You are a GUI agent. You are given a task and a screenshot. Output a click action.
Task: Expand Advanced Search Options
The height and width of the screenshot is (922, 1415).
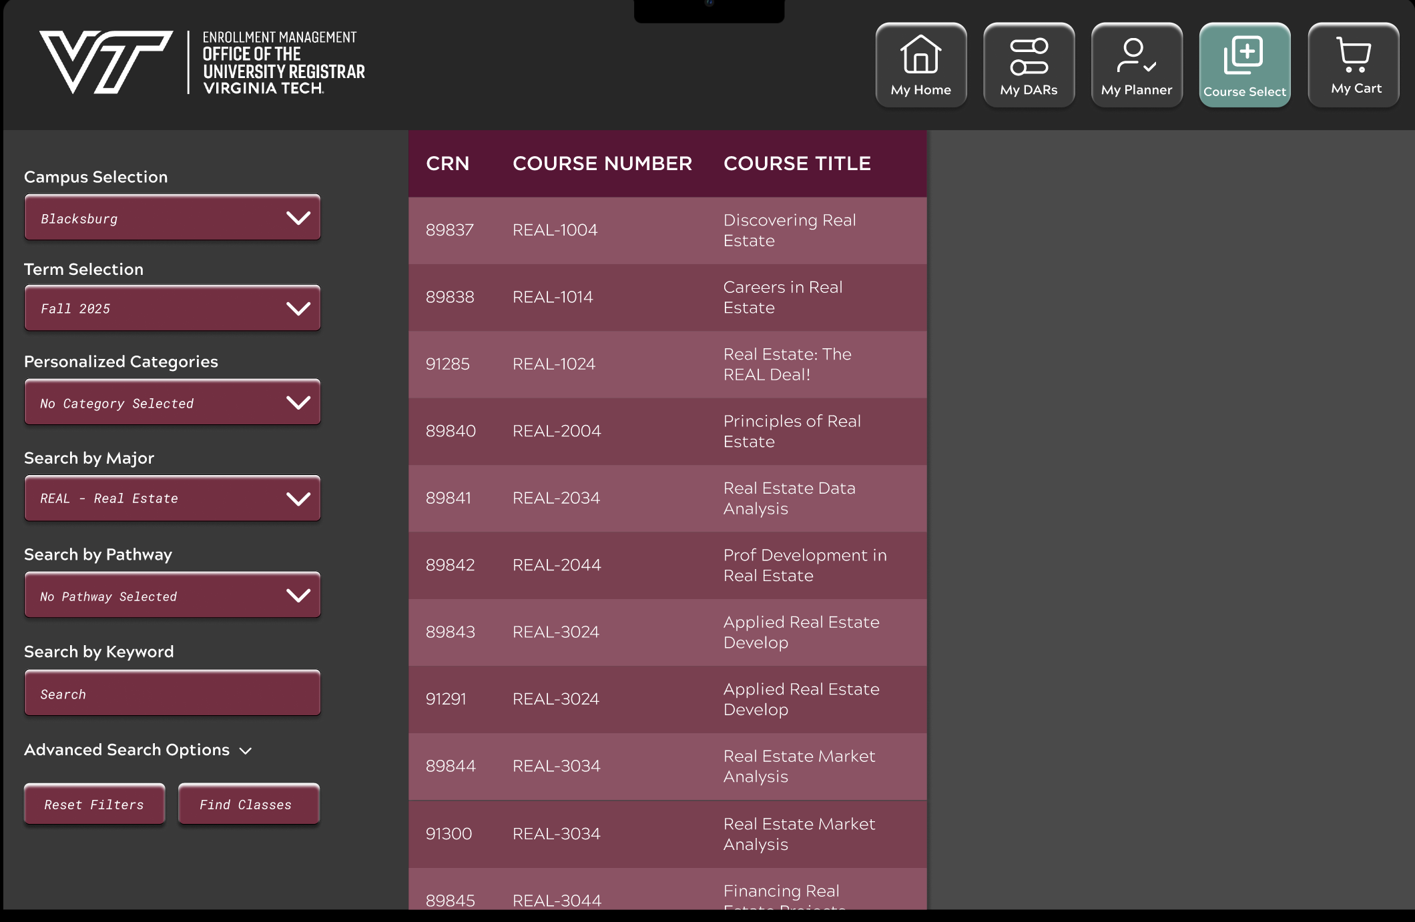137,750
